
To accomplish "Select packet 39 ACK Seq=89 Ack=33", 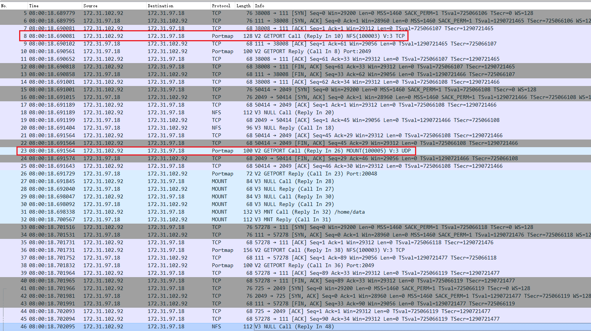I will [295, 273].
